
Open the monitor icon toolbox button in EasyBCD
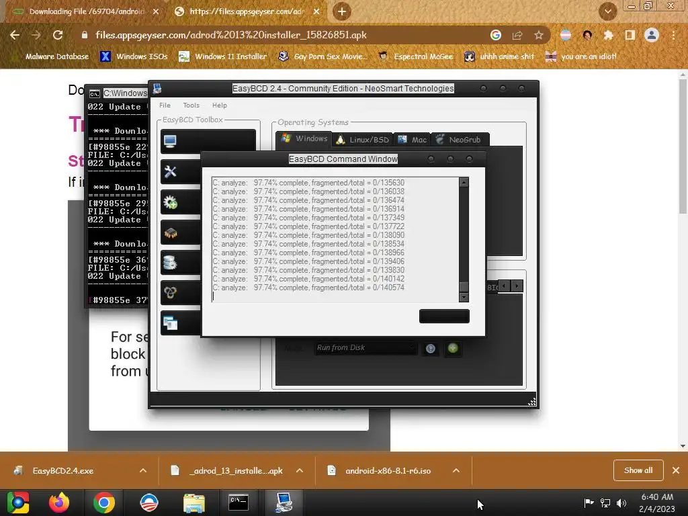tap(208, 141)
